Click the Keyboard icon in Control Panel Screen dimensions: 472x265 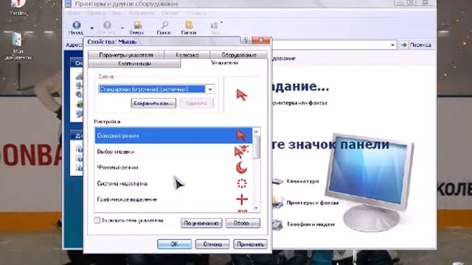pyautogui.click(x=277, y=181)
